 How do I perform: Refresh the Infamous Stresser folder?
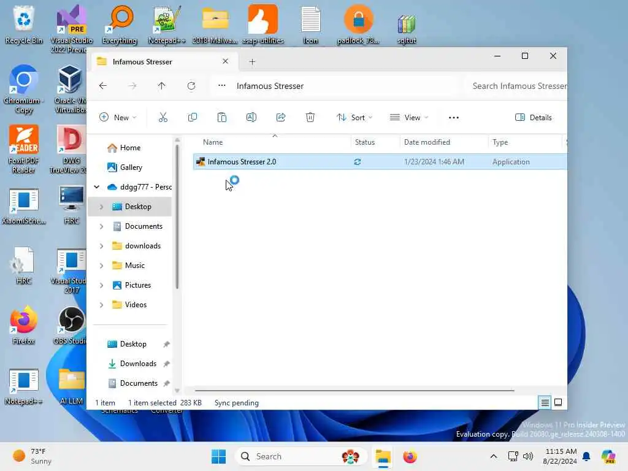[191, 86]
